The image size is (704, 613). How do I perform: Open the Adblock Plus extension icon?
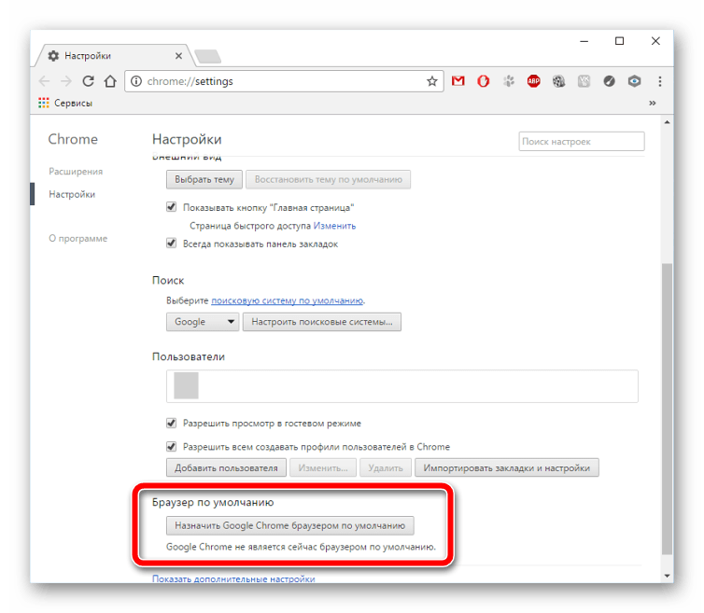pos(534,81)
